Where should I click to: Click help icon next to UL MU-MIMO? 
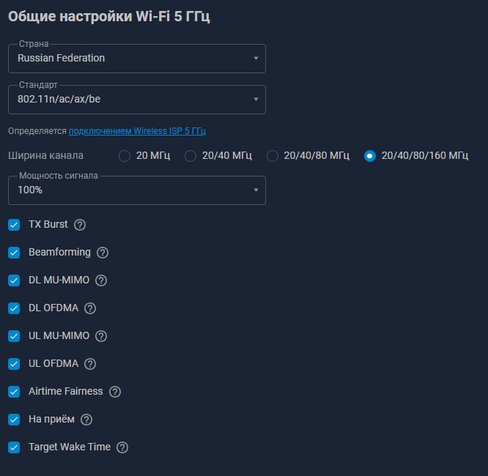tap(101, 336)
